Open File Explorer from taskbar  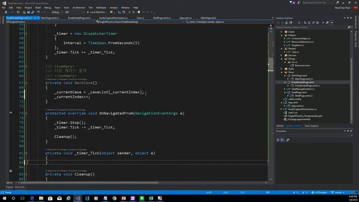tap(41, 198)
